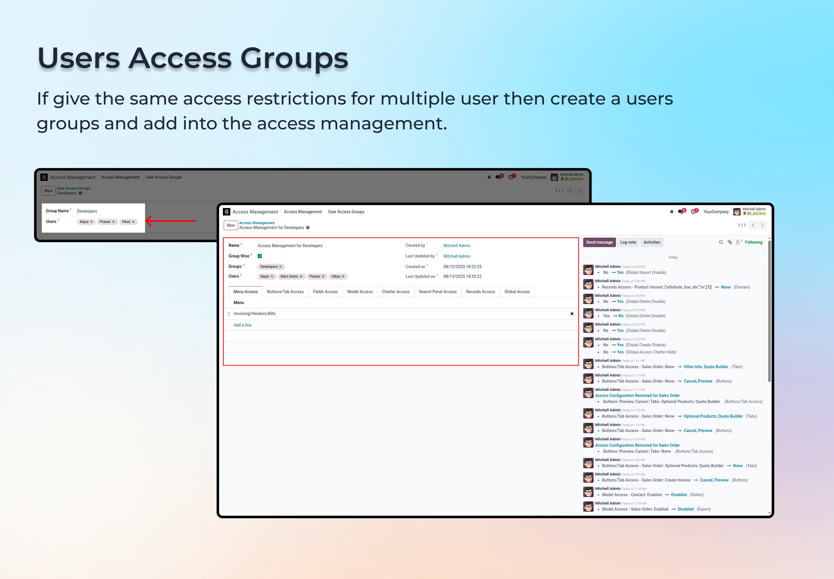Screen dimensions: 834x579
Task: Delete the Invoicing/Vendors/Bills menu line
Action: (x=572, y=314)
